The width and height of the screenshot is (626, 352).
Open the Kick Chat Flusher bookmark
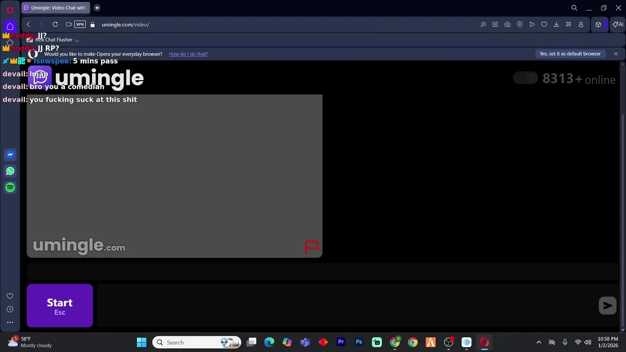[x=53, y=40]
